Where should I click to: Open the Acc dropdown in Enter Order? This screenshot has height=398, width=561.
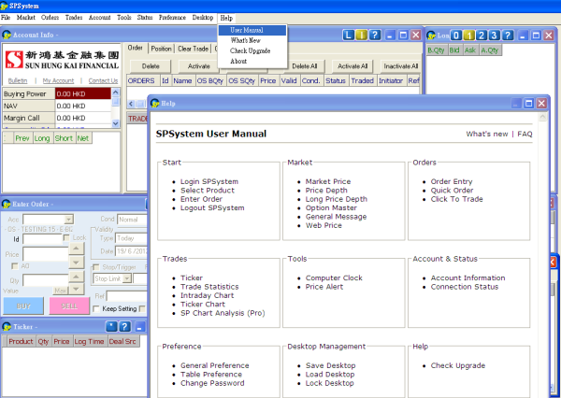pos(68,220)
